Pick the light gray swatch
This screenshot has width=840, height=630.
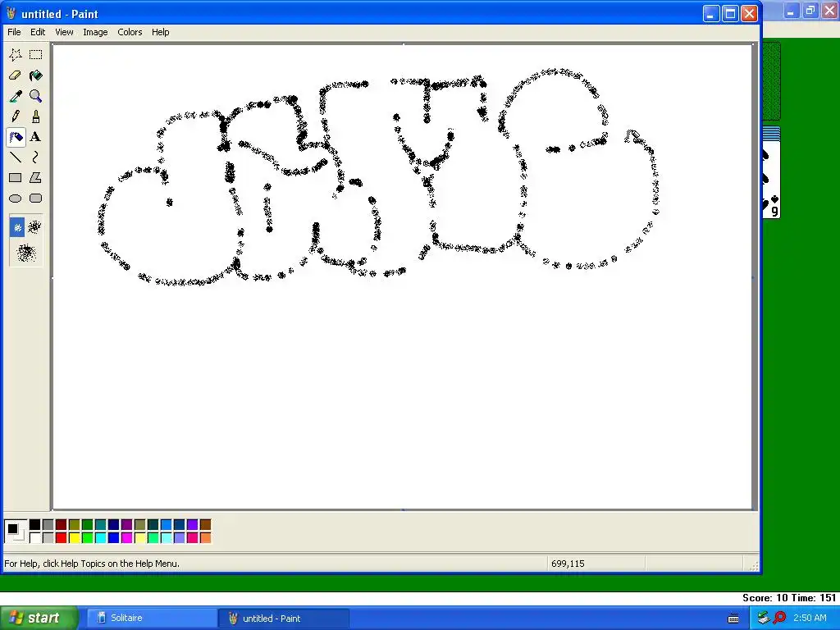[48, 537]
